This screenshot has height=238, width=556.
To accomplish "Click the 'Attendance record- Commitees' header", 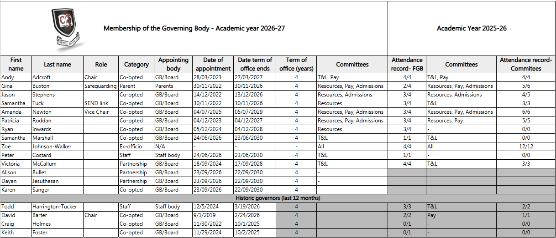I will pyautogui.click(x=526, y=64).
